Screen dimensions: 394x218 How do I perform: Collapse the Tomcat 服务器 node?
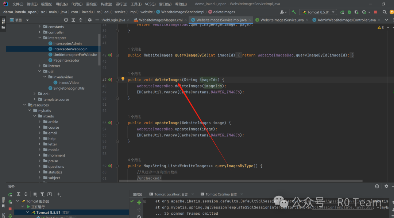(18, 201)
